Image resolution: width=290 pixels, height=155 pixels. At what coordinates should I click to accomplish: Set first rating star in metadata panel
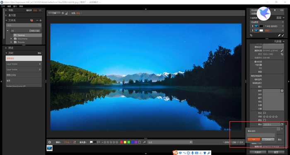point(264,117)
